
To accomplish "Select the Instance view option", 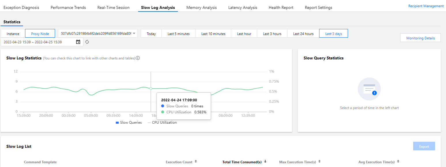I will [x=13, y=34].
